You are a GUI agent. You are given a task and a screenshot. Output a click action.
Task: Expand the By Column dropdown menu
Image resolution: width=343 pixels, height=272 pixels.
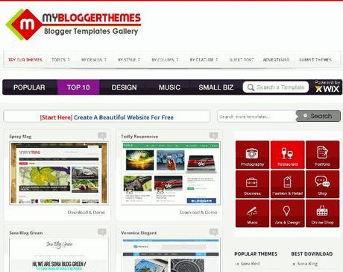click(165, 60)
